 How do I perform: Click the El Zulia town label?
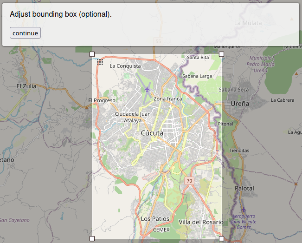click(26, 86)
